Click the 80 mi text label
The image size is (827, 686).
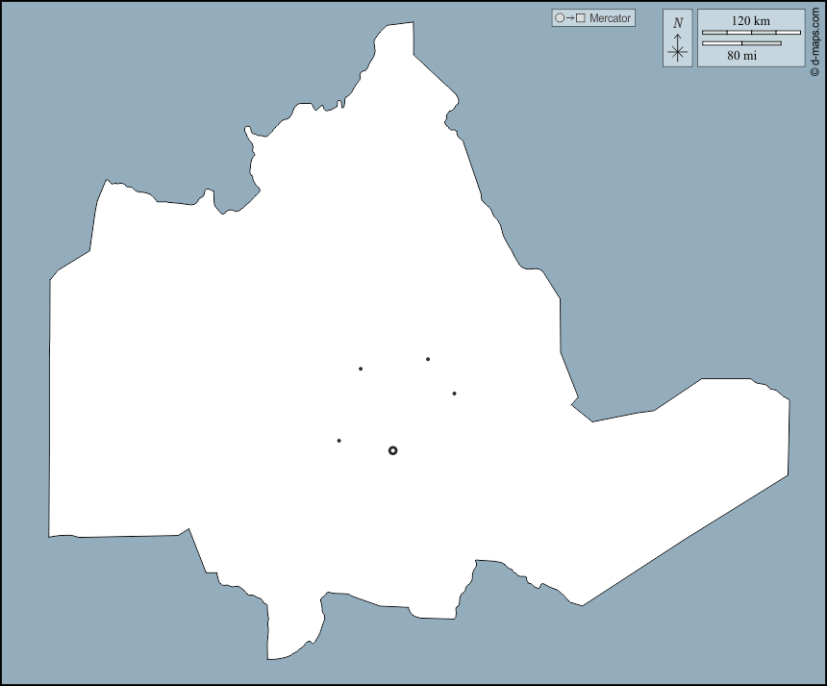pyautogui.click(x=741, y=56)
